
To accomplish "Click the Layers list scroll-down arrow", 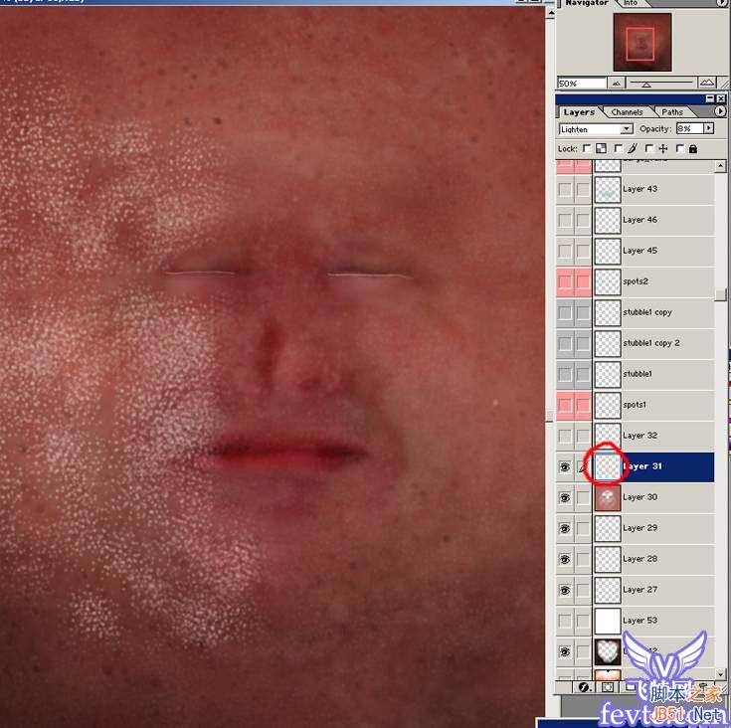I will [x=721, y=674].
